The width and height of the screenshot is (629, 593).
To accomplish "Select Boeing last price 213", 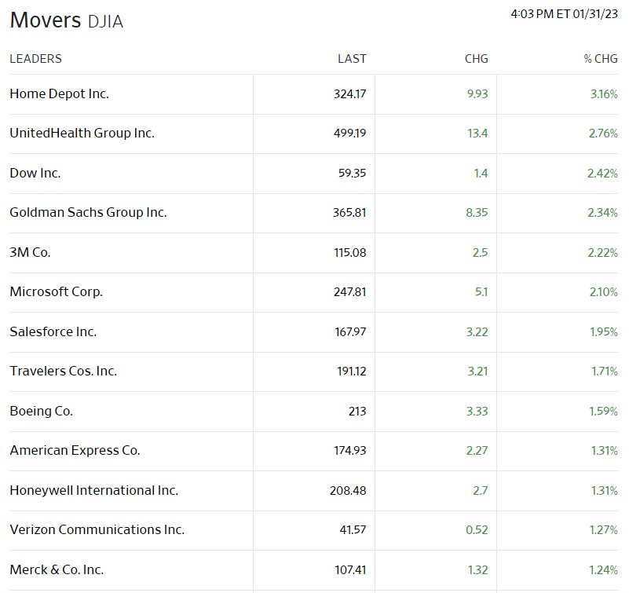I will [x=357, y=412].
